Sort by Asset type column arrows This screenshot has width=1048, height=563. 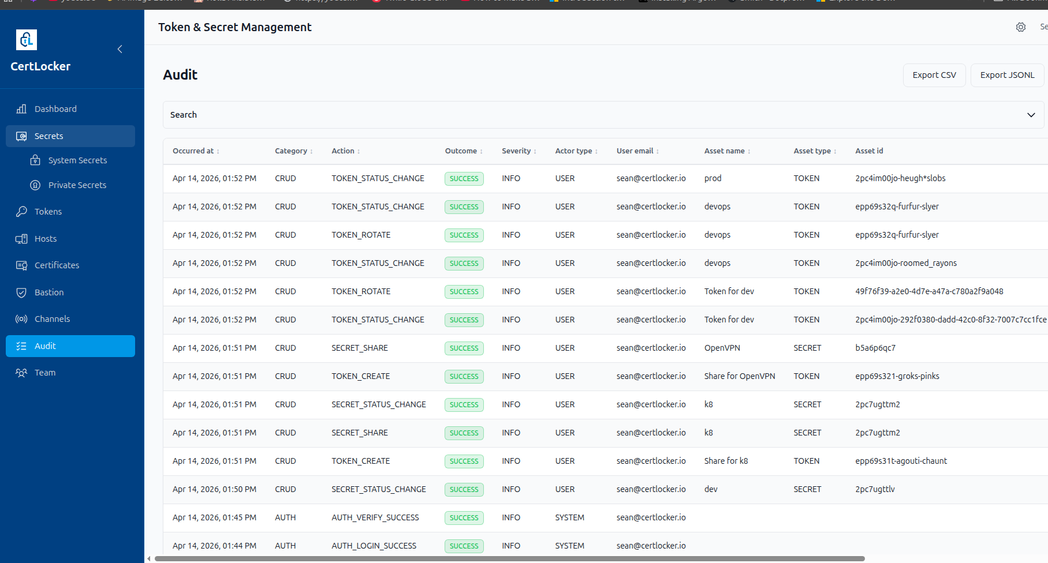pos(835,151)
